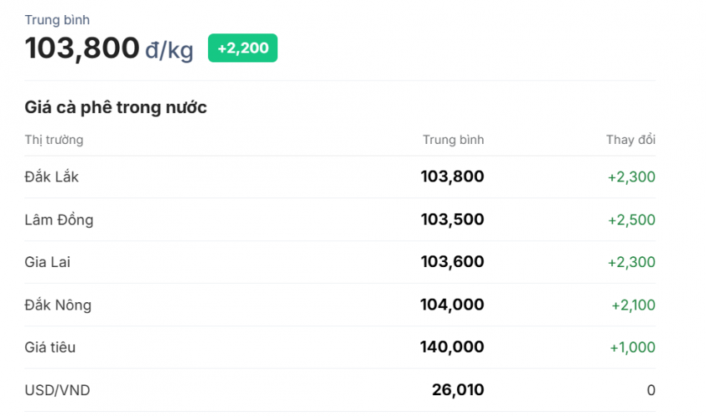Click the Giá tiêu row label
The image size is (706, 416).
click(x=50, y=347)
